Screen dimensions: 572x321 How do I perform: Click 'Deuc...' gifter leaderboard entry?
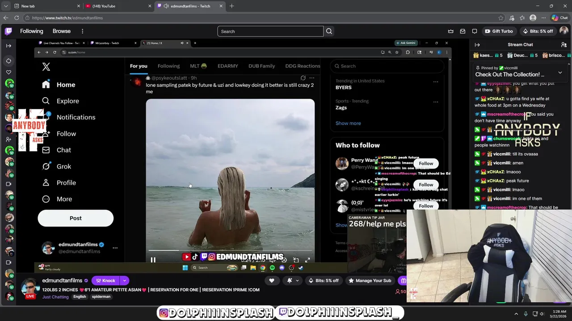tap(523, 55)
